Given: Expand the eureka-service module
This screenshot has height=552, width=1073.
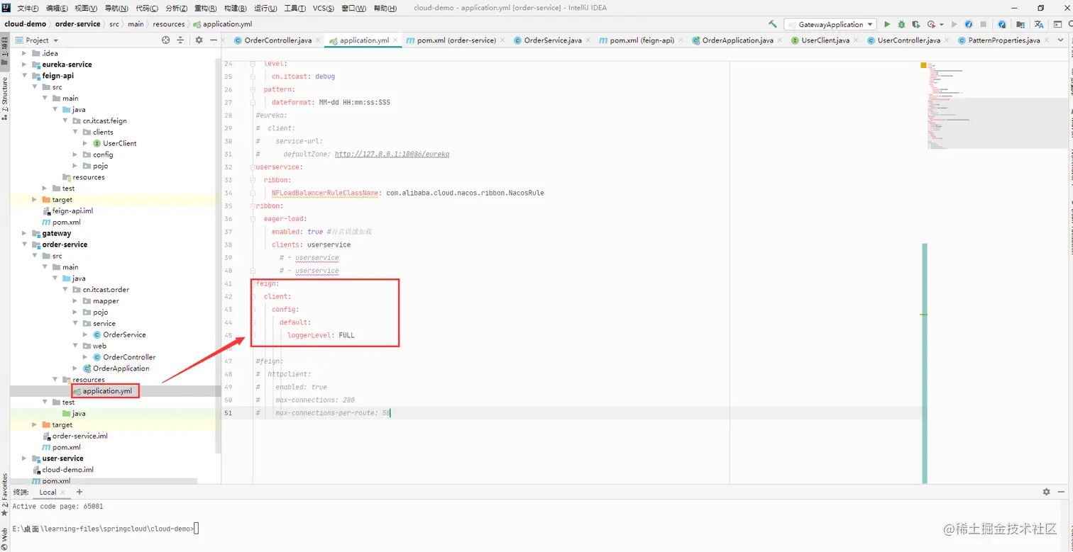Looking at the screenshot, I should click(25, 64).
